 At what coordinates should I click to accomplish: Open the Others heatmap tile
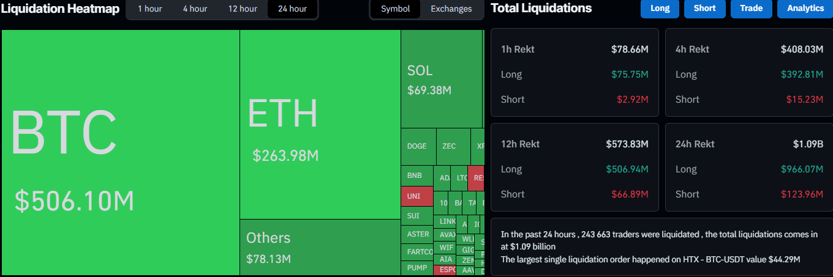[x=320, y=247]
